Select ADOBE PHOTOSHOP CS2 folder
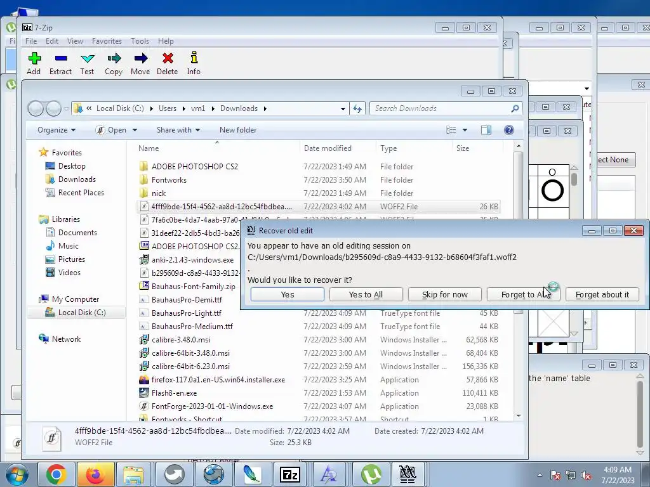 click(195, 167)
